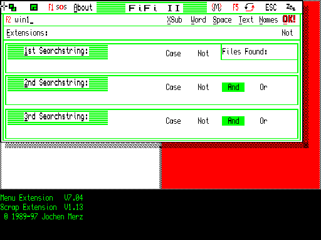Open the About menu item

(83, 7)
